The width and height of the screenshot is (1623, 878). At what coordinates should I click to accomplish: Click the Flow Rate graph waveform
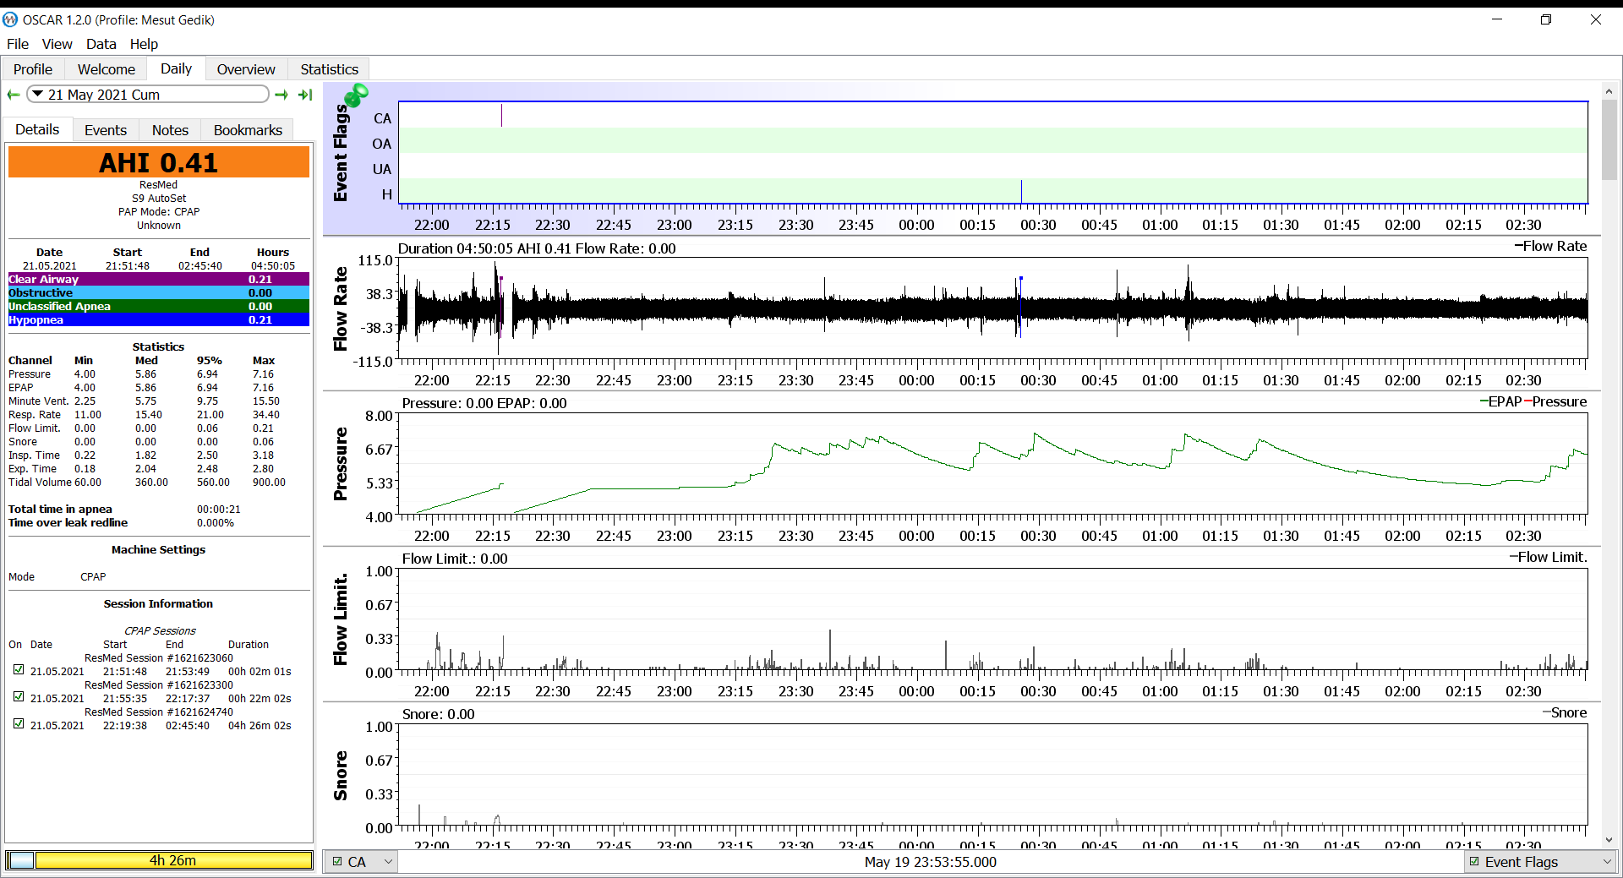coord(992,309)
